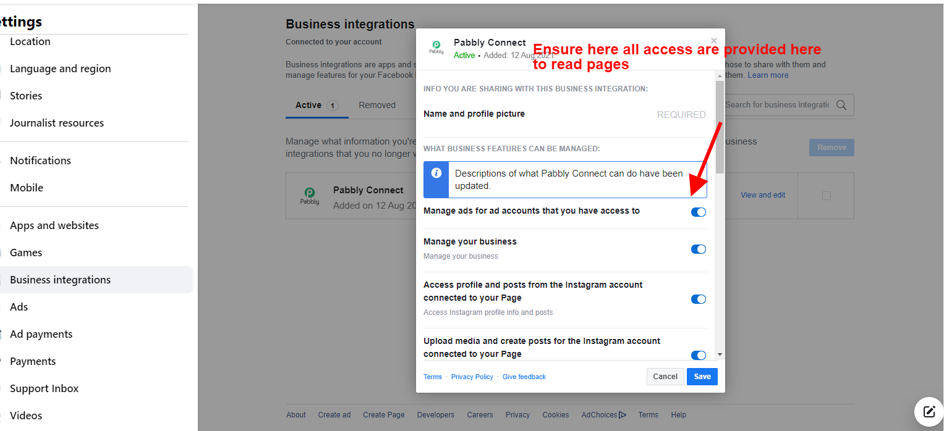The height and width of the screenshot is (431, 944).
Task: Open Notifications settings
Action: tap(40, 161)
